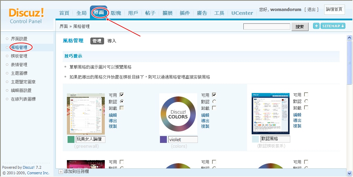Preview the Discuz! COLORS violet thumbnail
The image size is (353, 177).
[178, 114]
